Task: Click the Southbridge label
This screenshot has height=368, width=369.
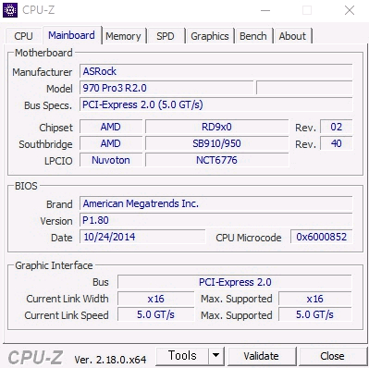Action: [45, 144]
